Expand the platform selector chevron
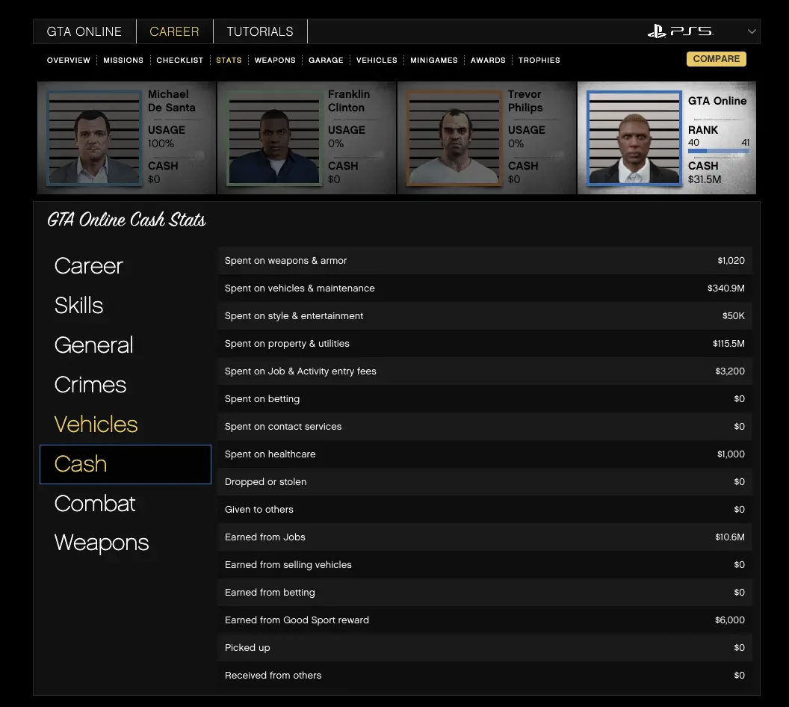 coord(752,31)
